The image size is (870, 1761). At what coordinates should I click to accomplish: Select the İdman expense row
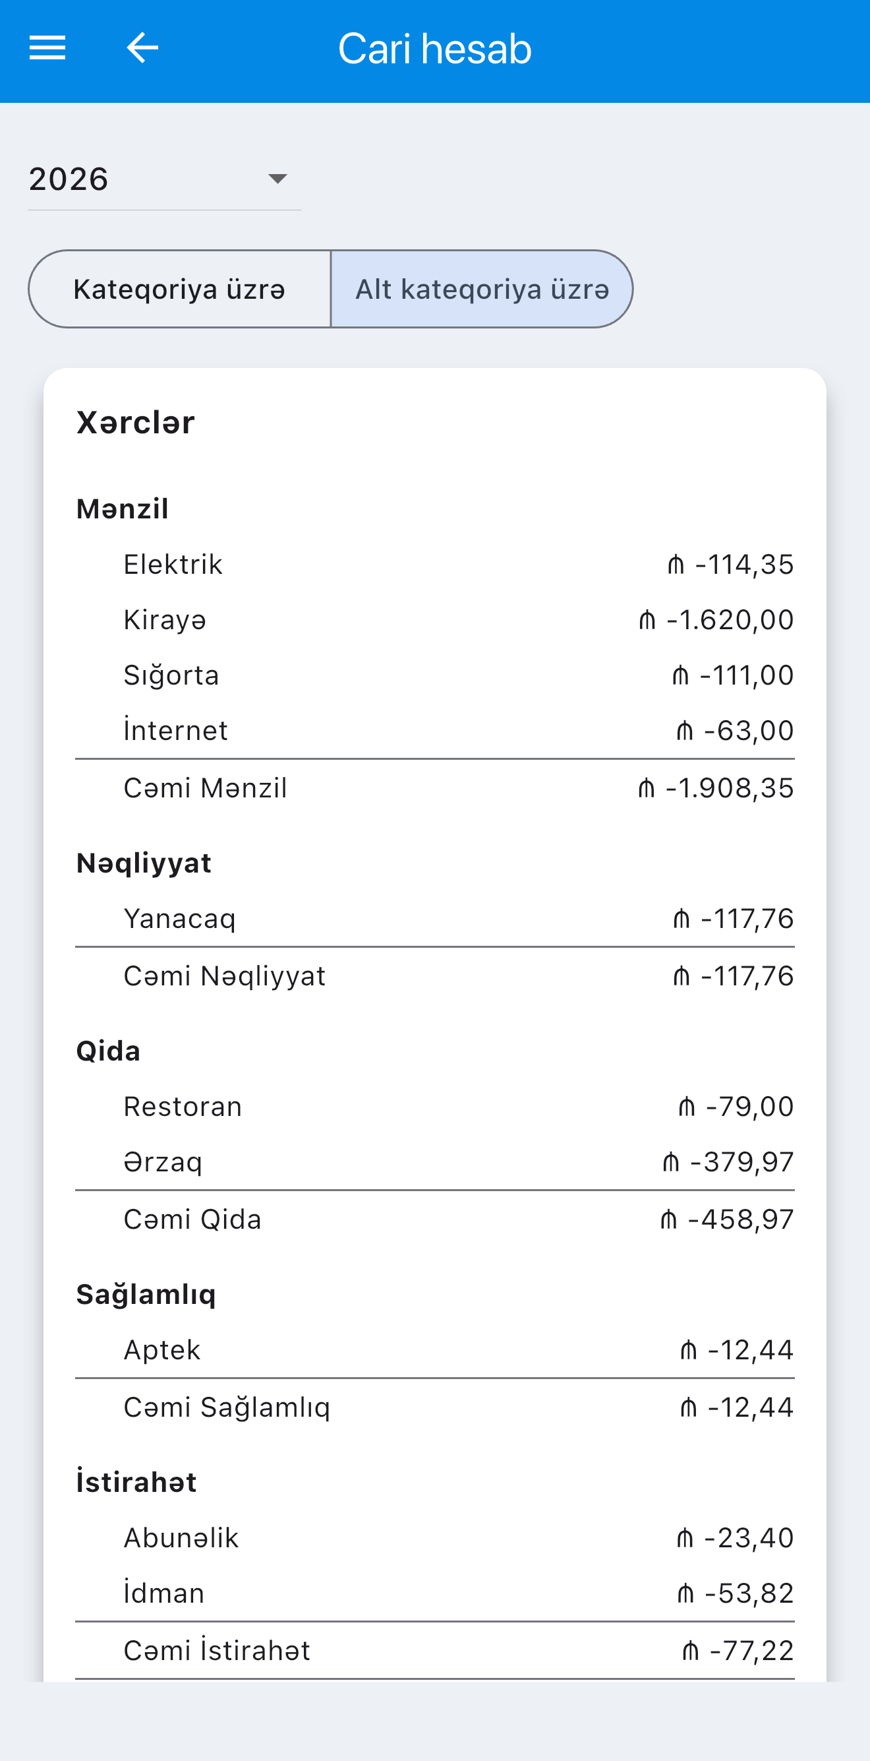435,1593
